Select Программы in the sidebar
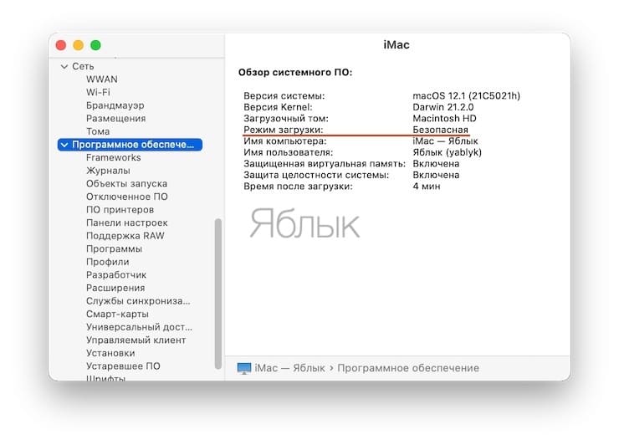Screen dimensions: 619x445 (x=114, y=248)
